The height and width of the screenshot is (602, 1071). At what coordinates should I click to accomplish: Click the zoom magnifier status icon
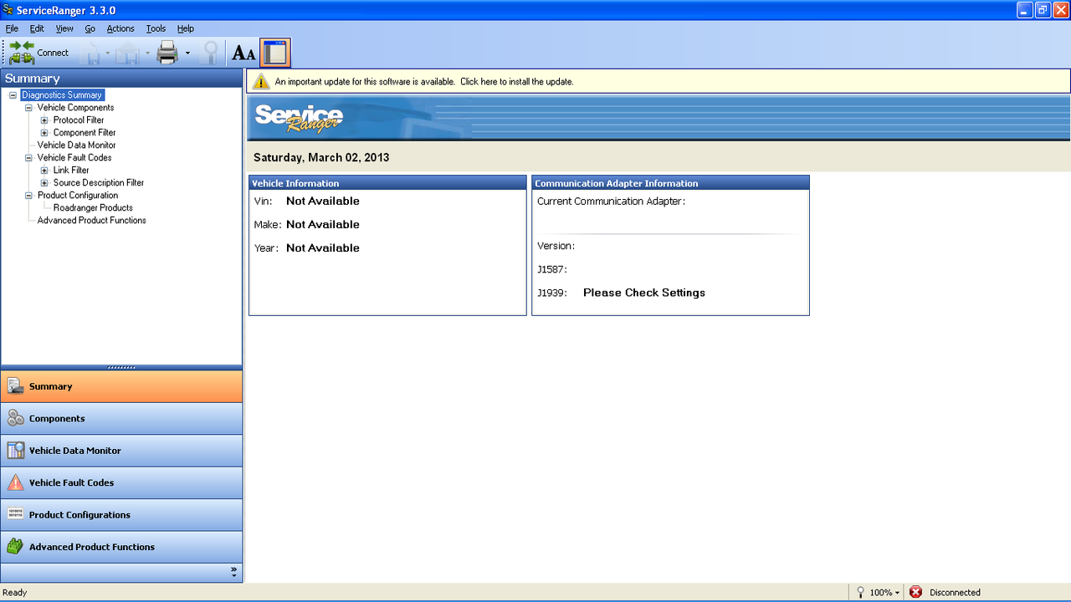coord(860,592)
